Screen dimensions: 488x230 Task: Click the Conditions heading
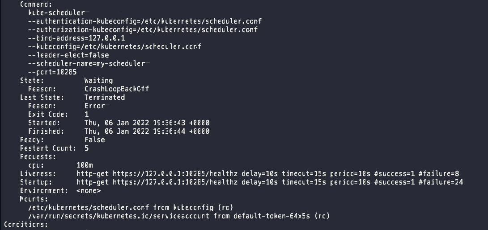point(25,224)
